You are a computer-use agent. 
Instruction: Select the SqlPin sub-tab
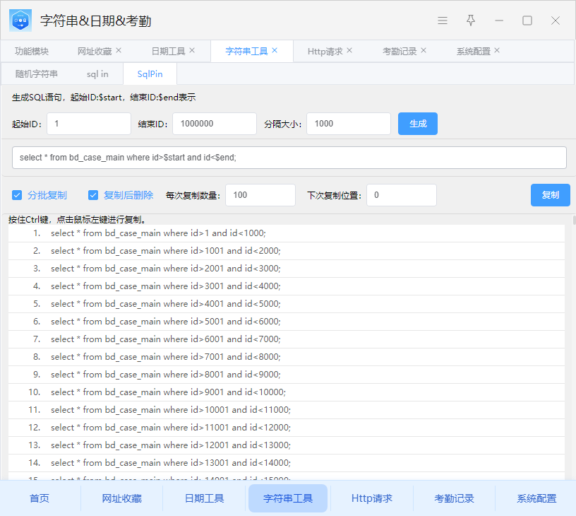150,74
